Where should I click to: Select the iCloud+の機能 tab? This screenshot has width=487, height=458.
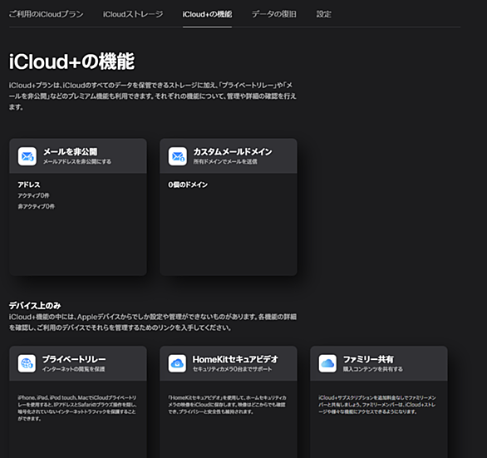207,14
